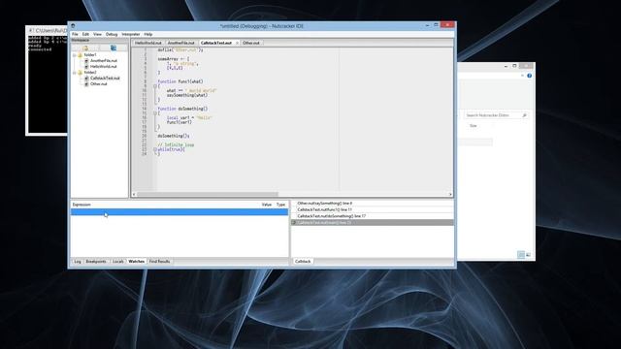Open CallstackTest.nut from the workspace tree
This screenshot has height=349, width=621.
(105, 79)
